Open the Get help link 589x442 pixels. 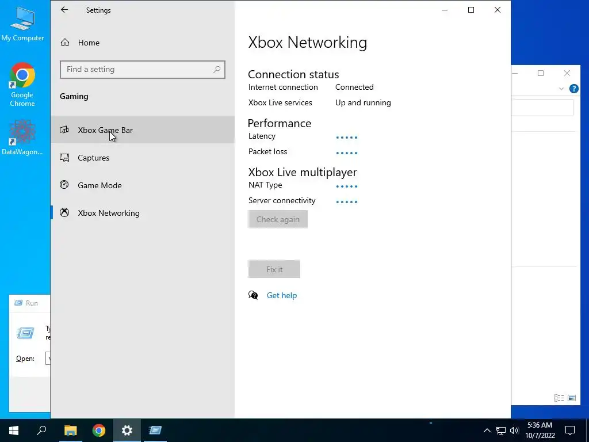tap(282, 295)
